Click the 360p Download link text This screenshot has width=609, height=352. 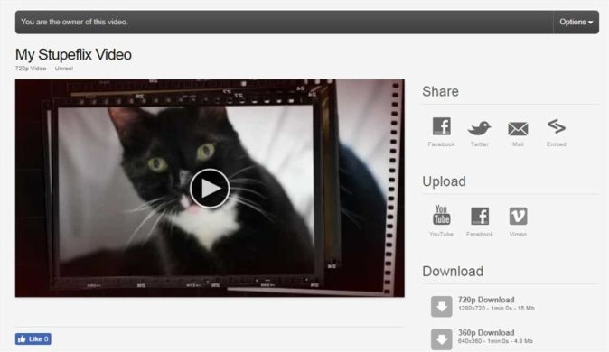pyautogui.click(x=486, y=333)
